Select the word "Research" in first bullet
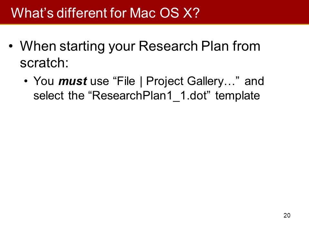The width and height of the screenshot is (309, 231). [168, 46]
